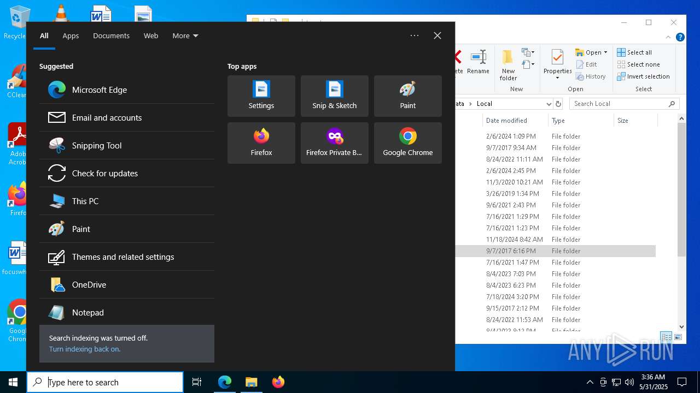Open volume control in system tray
This screenshot has height=393, width=700.
click(629, 382)
